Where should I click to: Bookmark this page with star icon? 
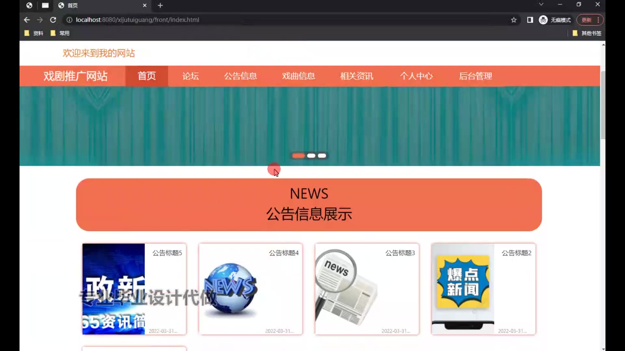coord(514,20)
